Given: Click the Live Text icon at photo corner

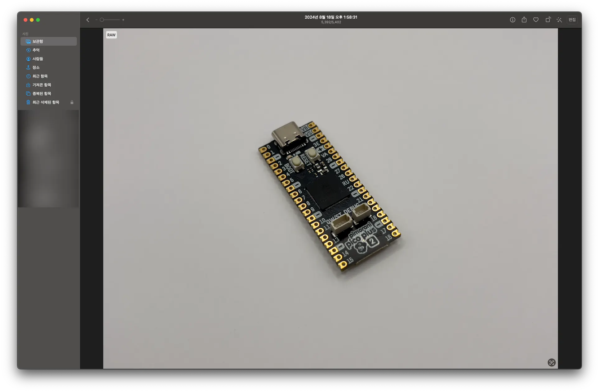Looking at the screenshot, I should 551,362.
